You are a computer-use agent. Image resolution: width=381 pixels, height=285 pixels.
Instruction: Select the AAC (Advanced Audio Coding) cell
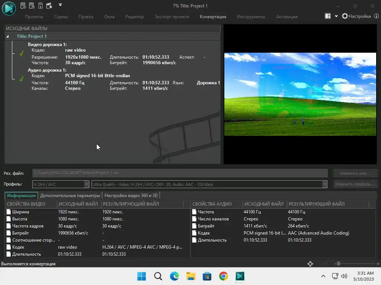pos(318,233)
